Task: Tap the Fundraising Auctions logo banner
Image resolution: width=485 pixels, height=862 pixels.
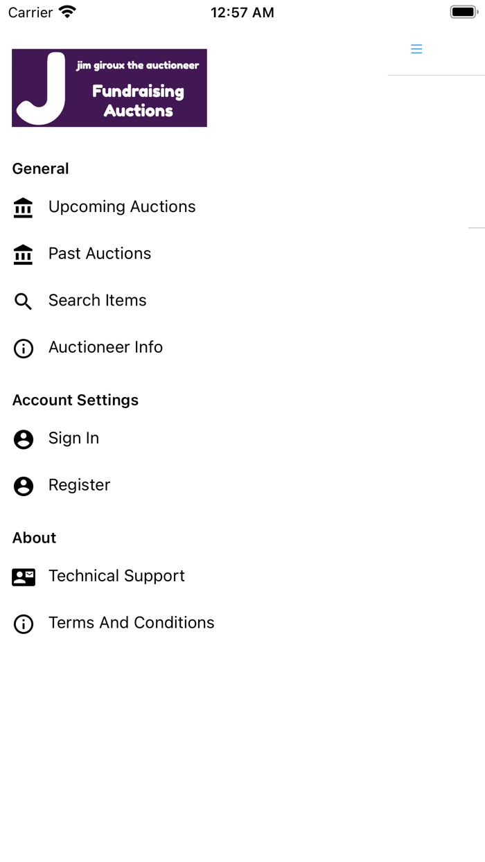Action: coord(109,88)
